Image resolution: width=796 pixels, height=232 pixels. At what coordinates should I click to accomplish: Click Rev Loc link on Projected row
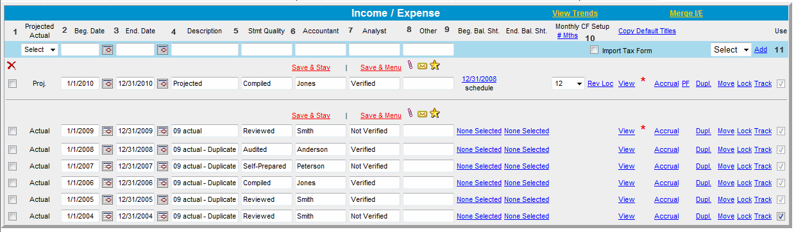click(600, 83)
